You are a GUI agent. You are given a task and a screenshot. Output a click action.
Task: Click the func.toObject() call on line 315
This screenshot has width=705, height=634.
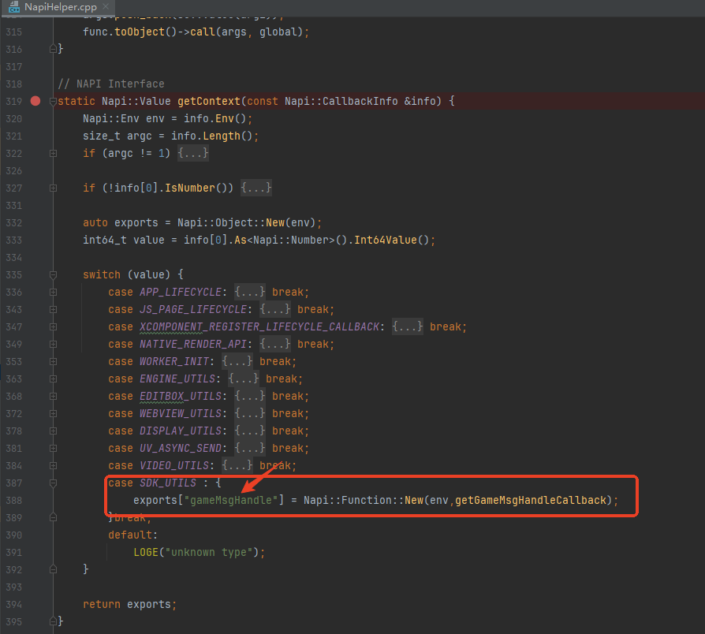130,32
